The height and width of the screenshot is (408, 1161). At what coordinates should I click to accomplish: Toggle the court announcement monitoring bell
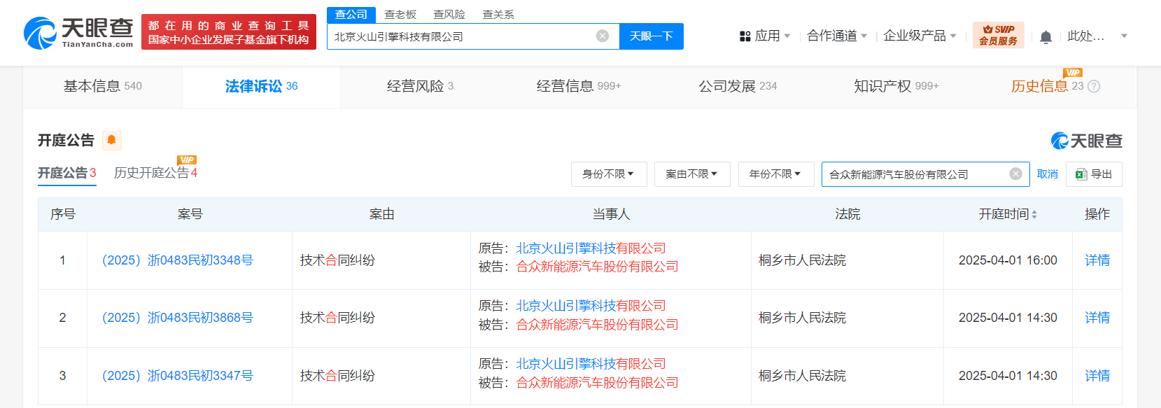tap(111, 140)
